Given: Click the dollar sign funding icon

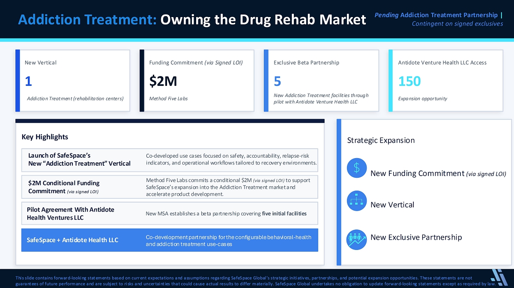Looking at the screenshot, I should (x=356, y=168).
